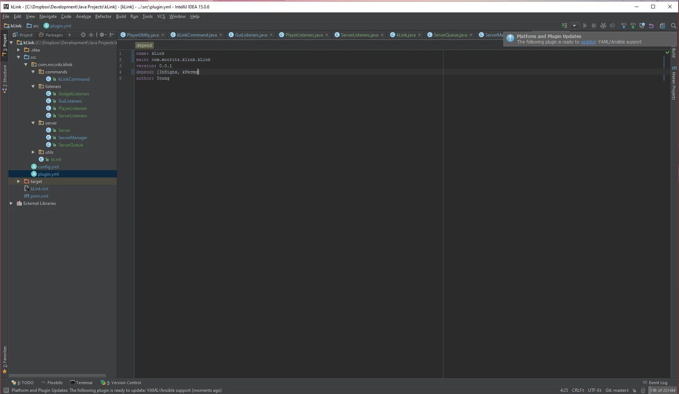Hide the Project panel with arrow icon

coord(112,35)
